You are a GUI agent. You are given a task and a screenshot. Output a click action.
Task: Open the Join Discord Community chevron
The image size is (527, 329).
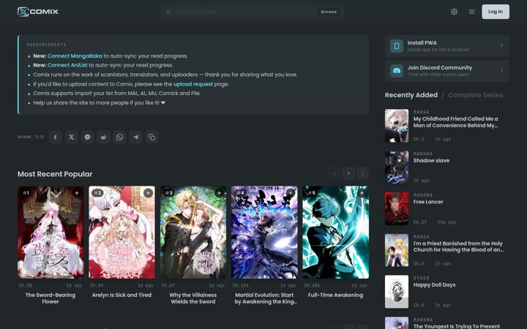501,70
